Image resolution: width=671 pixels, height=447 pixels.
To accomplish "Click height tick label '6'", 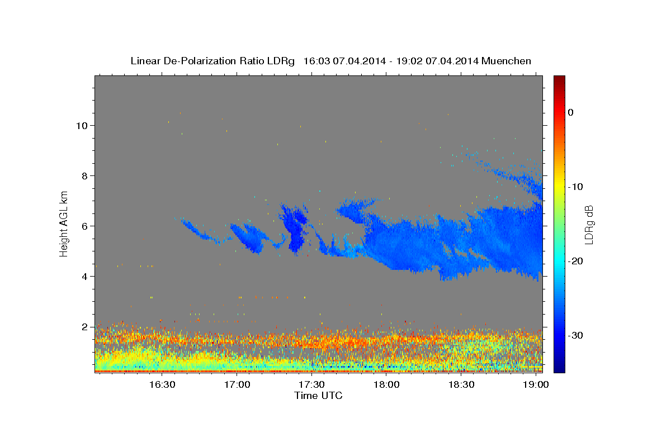I will tap(84, 226).
